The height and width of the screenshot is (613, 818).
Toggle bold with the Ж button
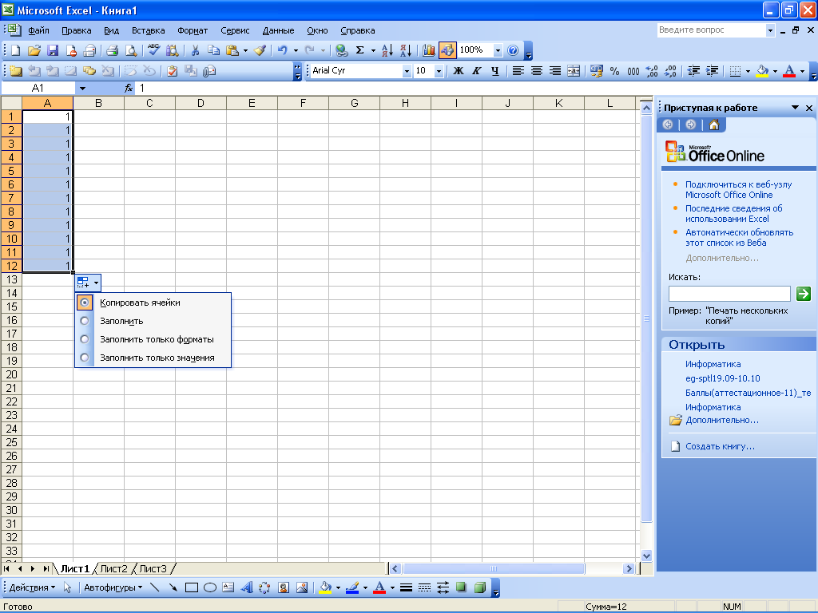click(458, 71)
